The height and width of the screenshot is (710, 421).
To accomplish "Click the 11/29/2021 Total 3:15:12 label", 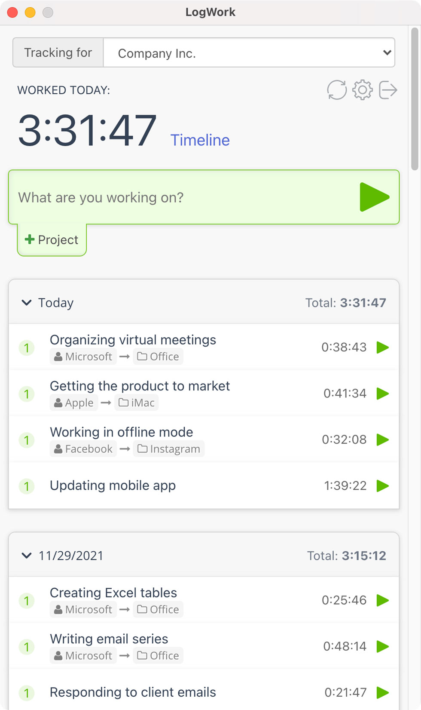I will [x=347, y=556].
